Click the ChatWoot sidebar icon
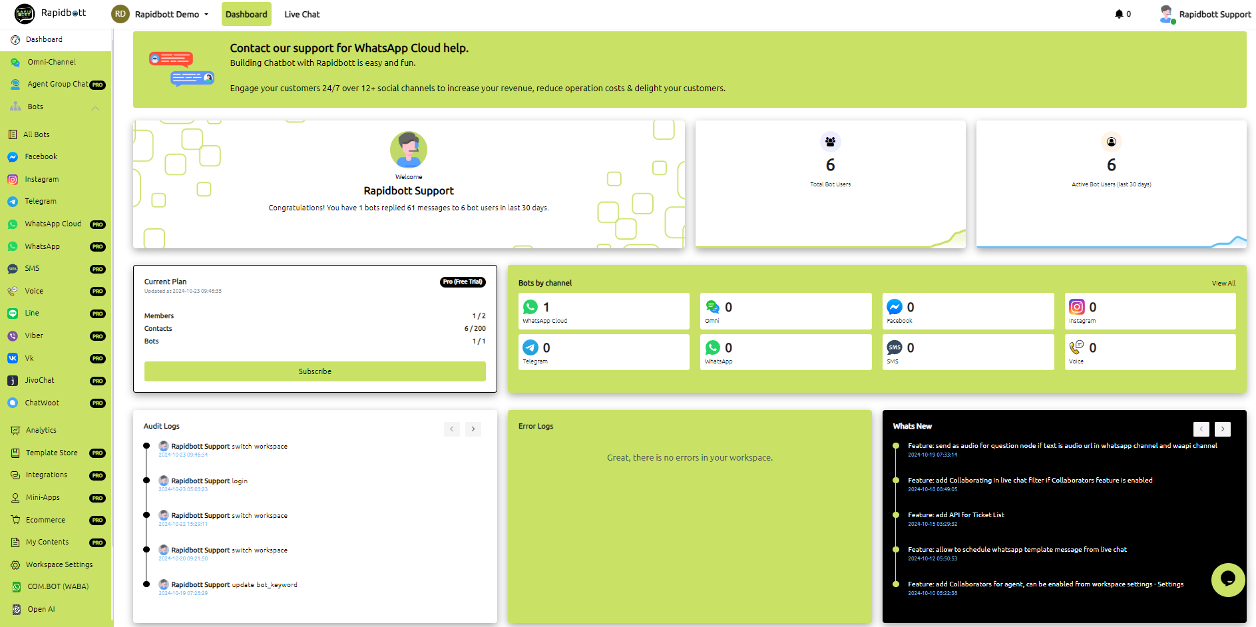This screenshot has height=627, width=1256. pos(13,403)
